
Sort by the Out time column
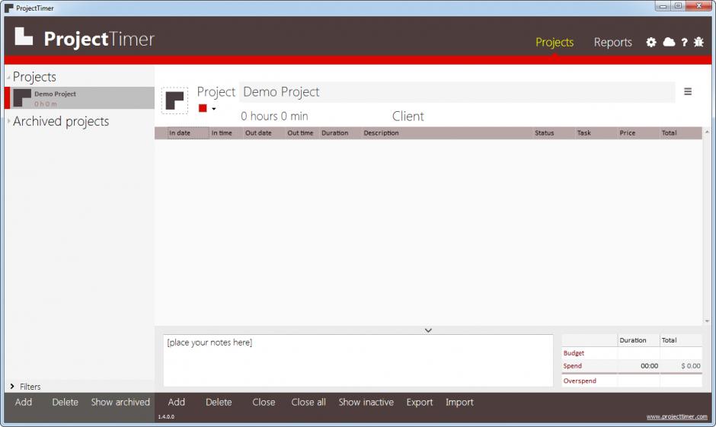[x=302, y=132]
